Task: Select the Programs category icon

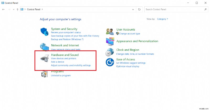Action: coord(44,74)
